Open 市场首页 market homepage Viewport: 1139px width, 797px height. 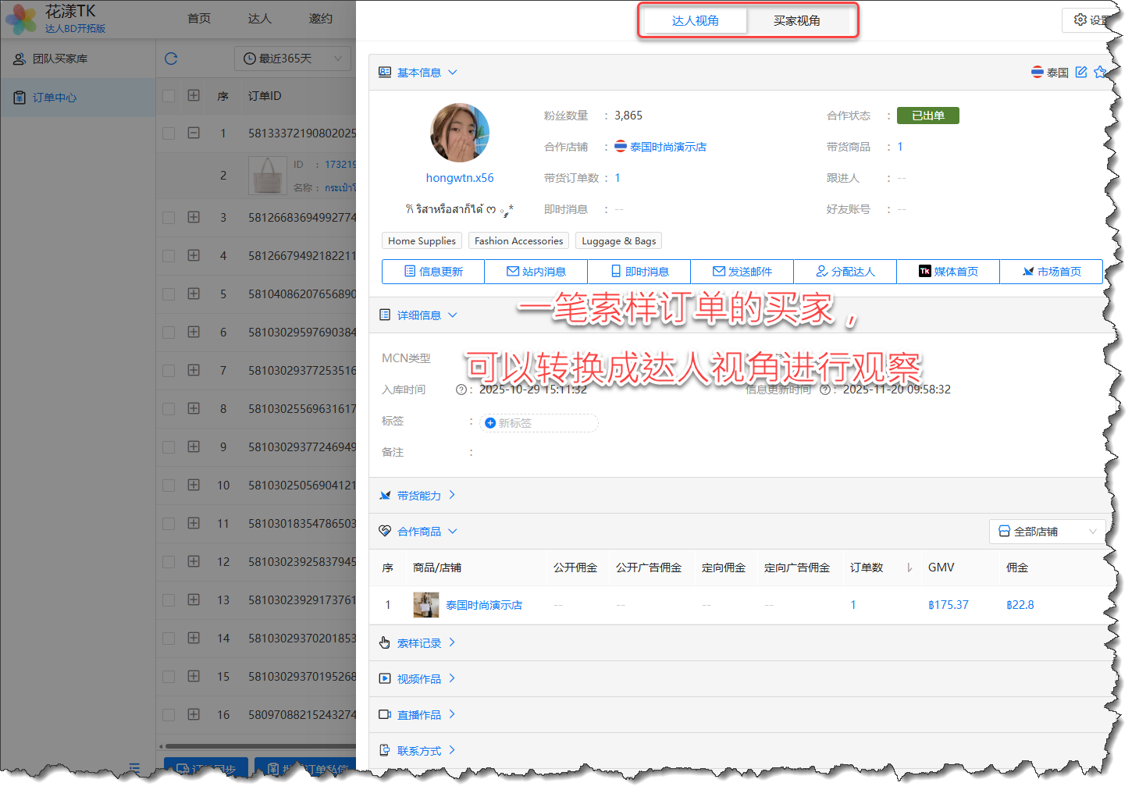point(1051,272)
